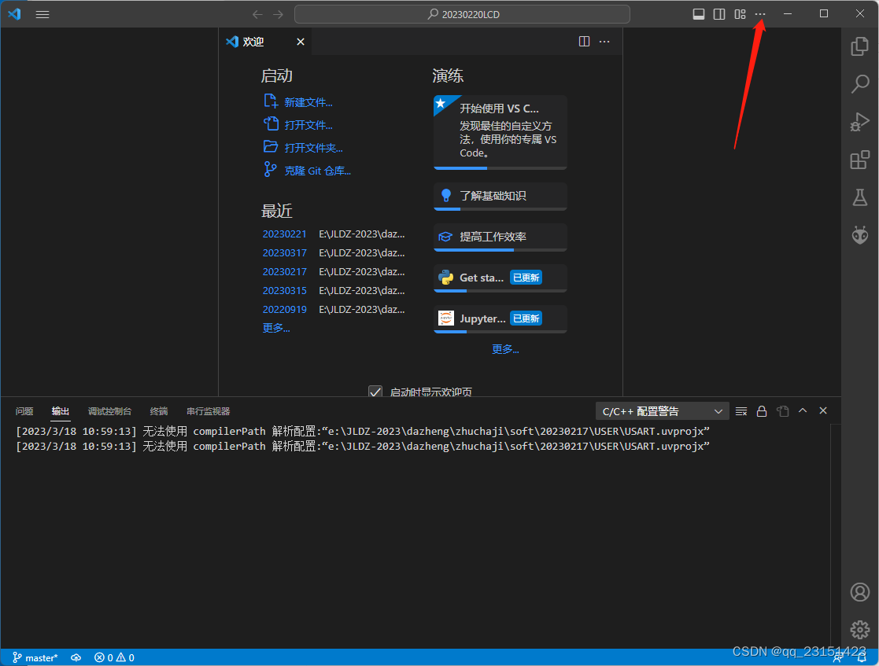Go back with the navigation arrow
The height and width of the screenshot is (666, 879).
tap(257, 14)
